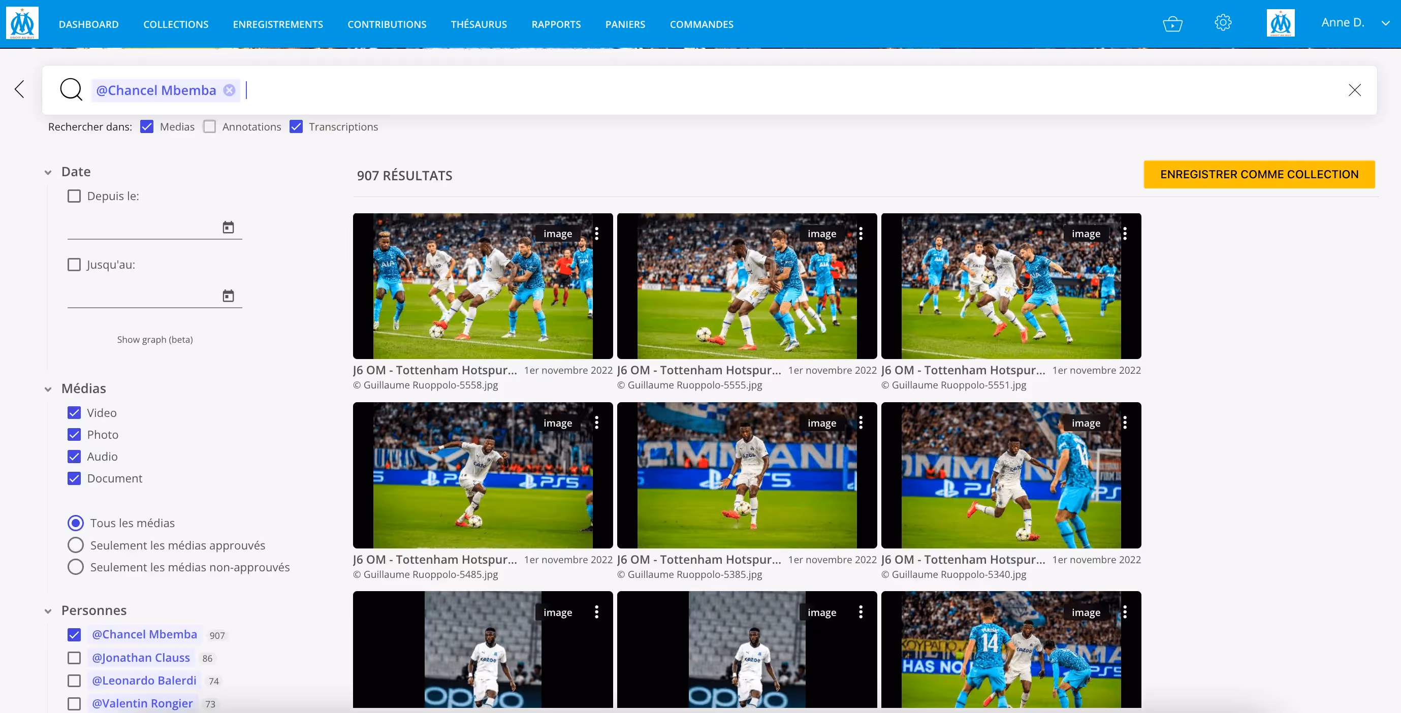Open options menu for Ruoppolo-5385.jpg image
Screen dimensions: 1401x713
coord(861,423)
